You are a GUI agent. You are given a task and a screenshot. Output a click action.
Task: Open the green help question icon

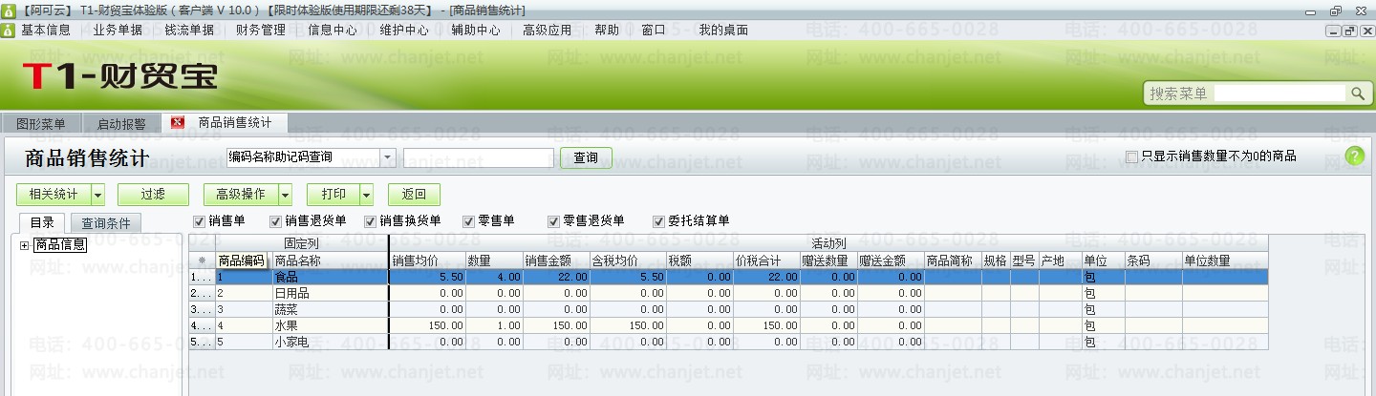click(x=1354, y=156)
